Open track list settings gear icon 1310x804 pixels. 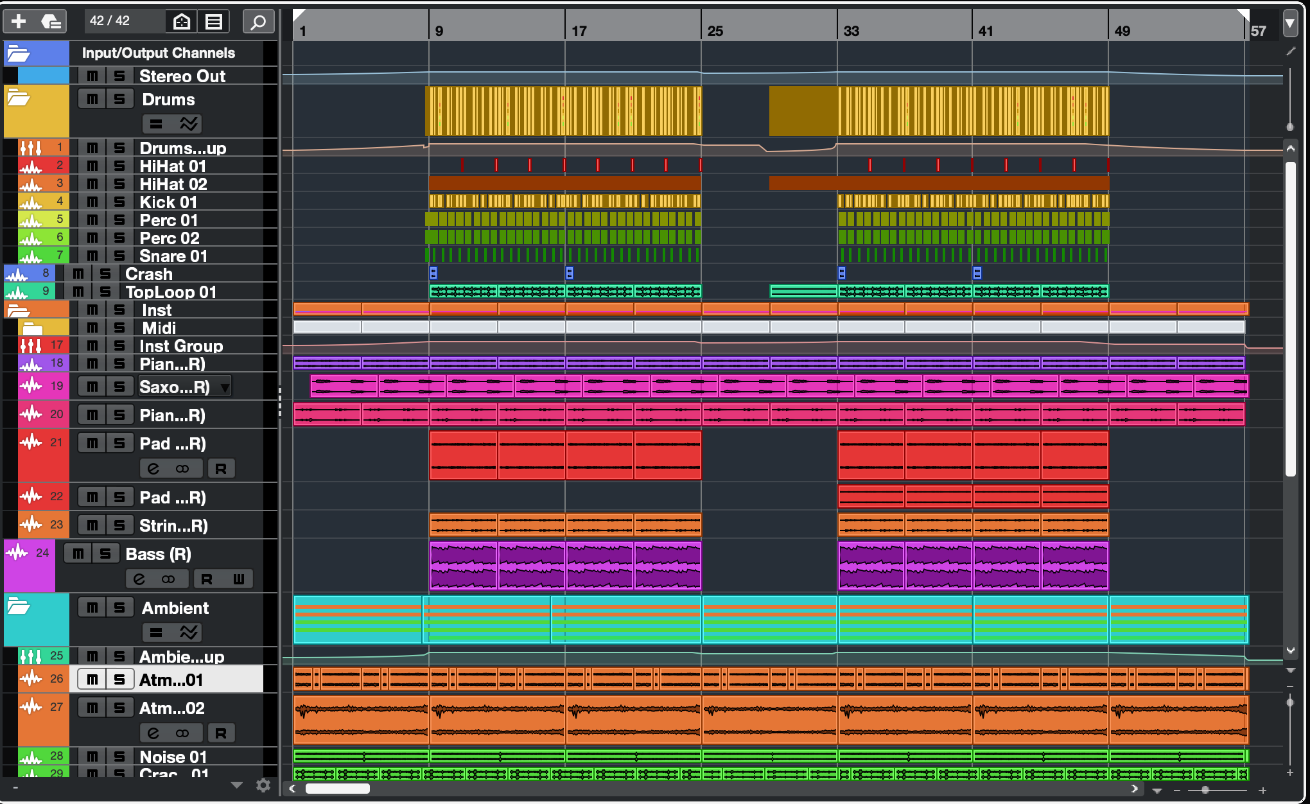click(263, 785)
